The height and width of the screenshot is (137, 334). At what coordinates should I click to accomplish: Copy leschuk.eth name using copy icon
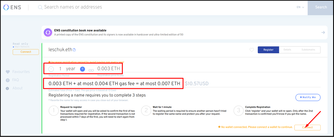[x=74, y=50]
